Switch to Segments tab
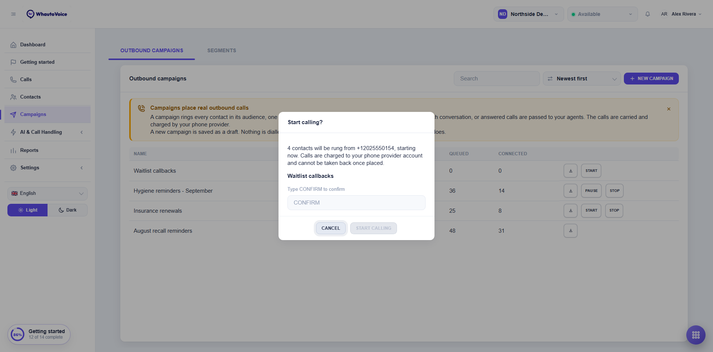This screenshot has height=352, width=713. 222,50
